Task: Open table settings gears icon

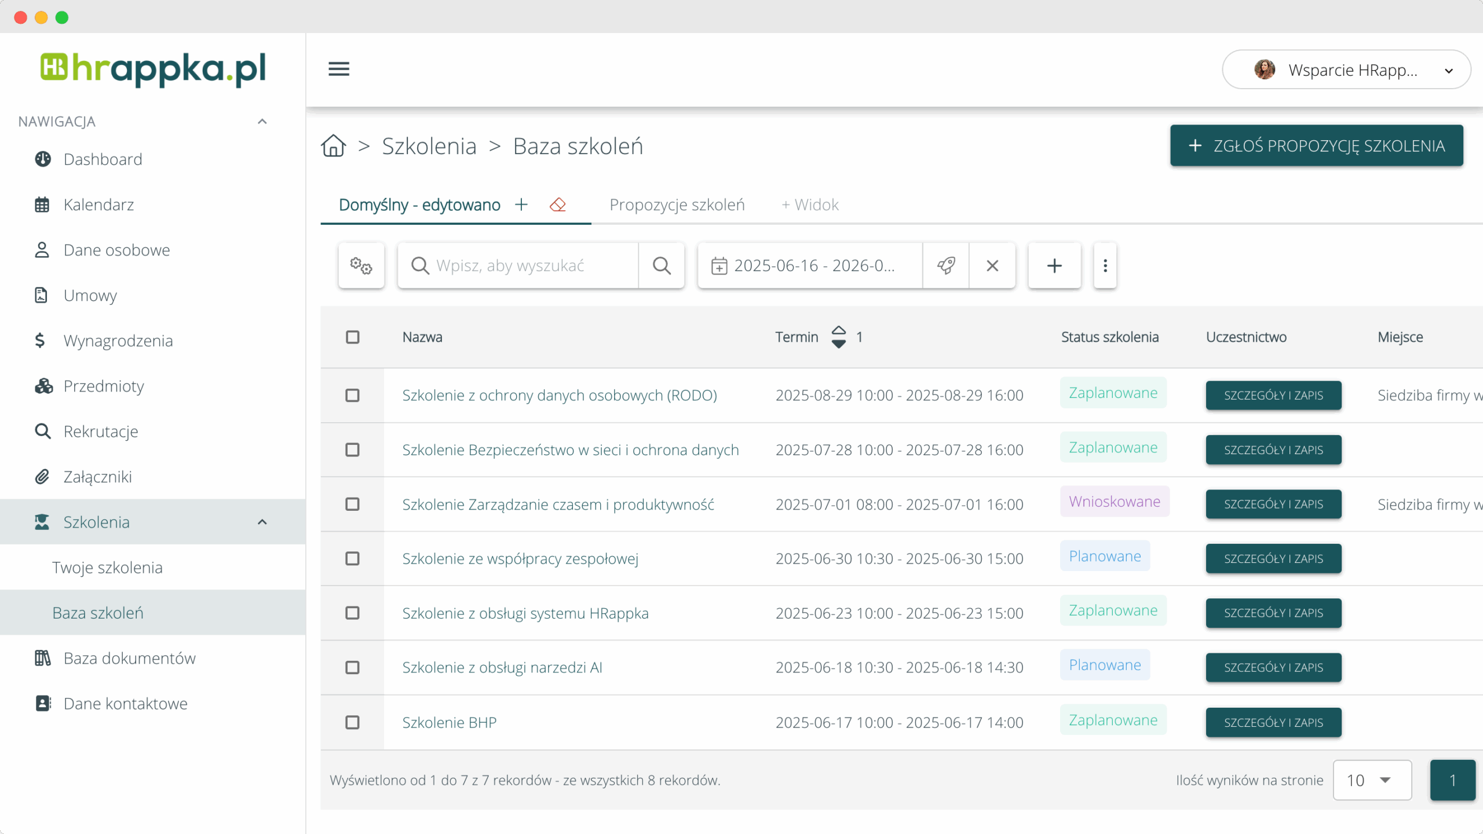Action: pyautogui.click(x=361, y=265)
